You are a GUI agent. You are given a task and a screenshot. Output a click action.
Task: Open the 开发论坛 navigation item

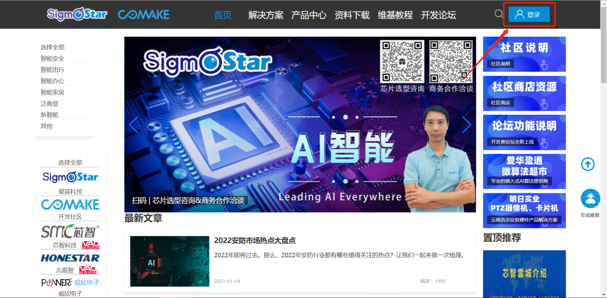[x=439, y=15]
